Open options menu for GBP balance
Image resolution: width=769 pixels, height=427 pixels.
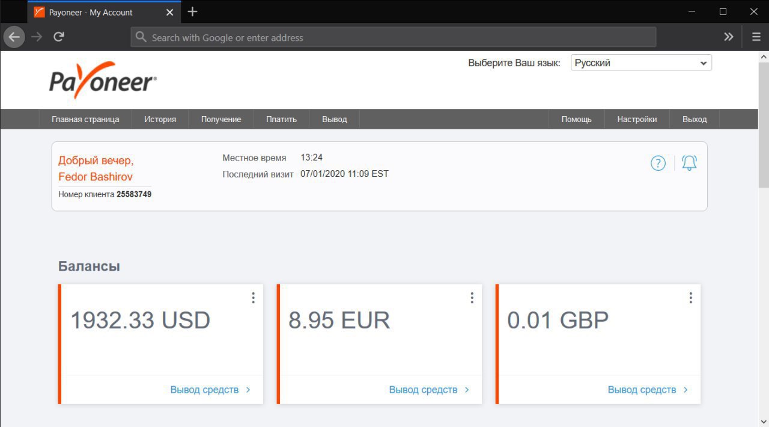690,298
